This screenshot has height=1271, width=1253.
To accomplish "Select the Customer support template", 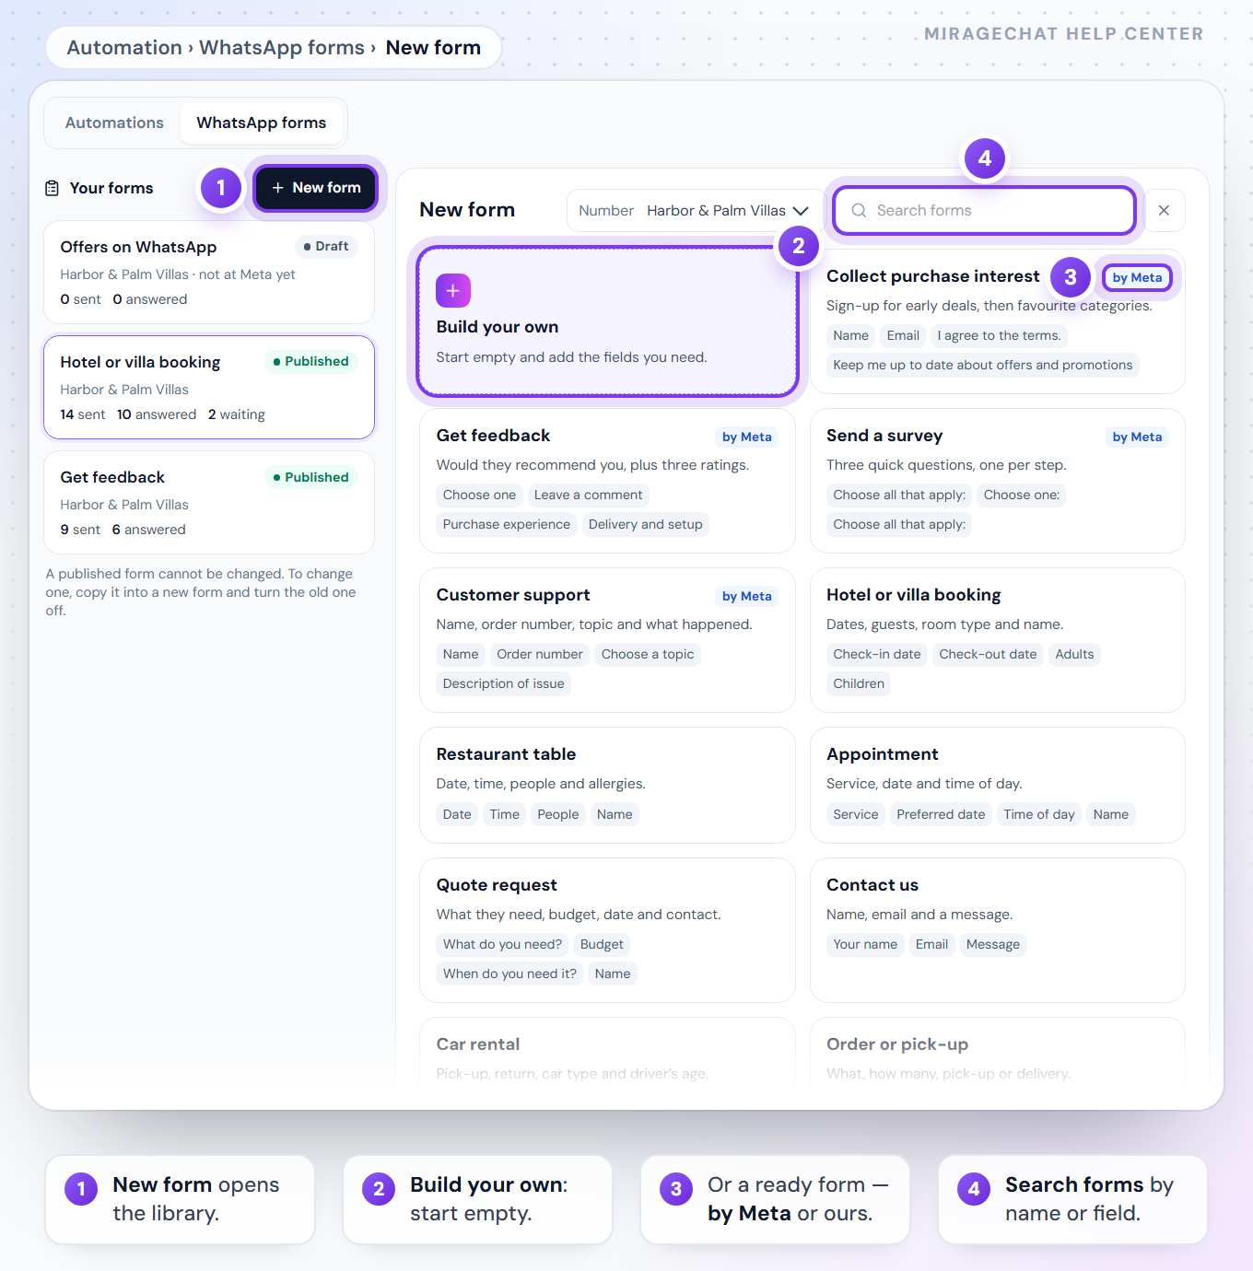I will pos(607,640).
